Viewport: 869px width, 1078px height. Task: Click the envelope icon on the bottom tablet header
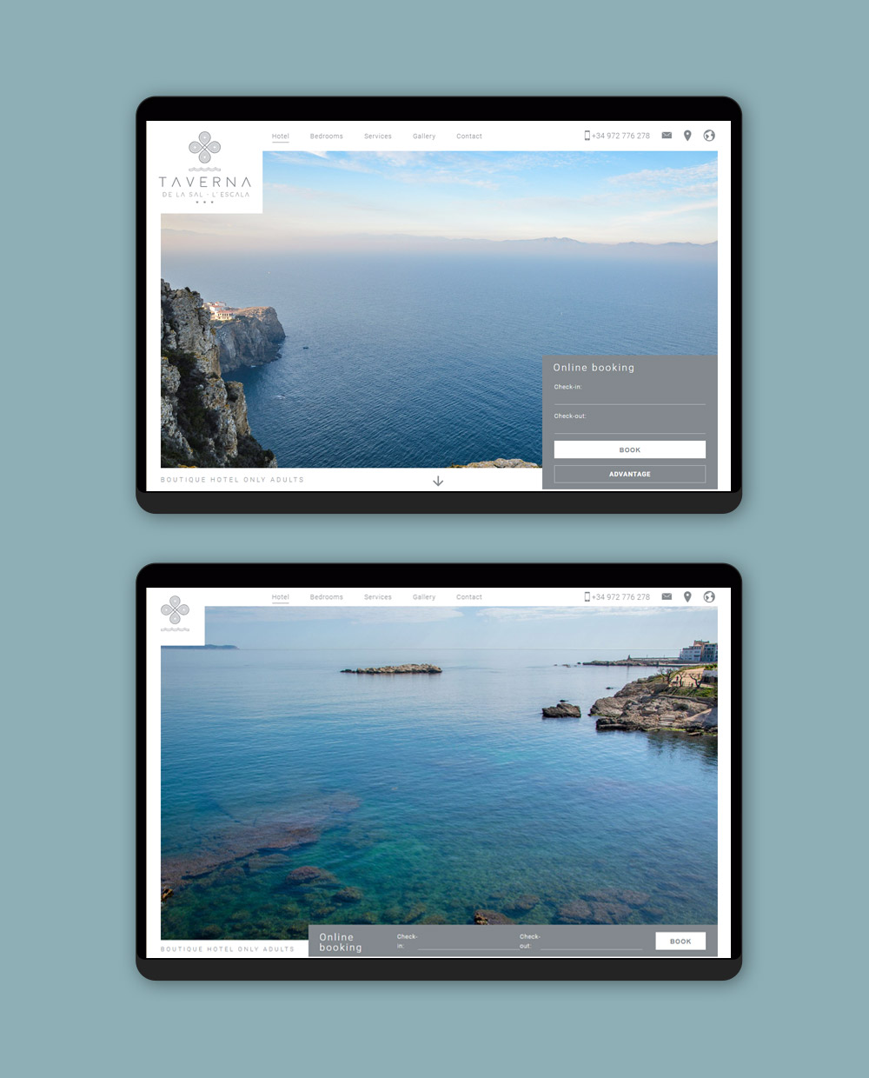[x=667, y=596]
